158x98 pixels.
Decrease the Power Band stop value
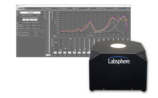pyautogui.click(x=37, y=20)
